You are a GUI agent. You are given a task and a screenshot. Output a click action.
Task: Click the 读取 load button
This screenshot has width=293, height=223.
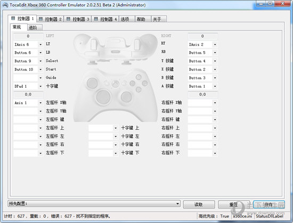click(x=199, y=204)
